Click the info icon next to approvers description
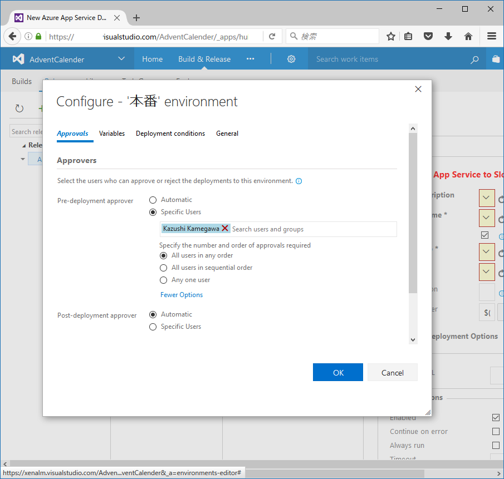 [299, 181]
